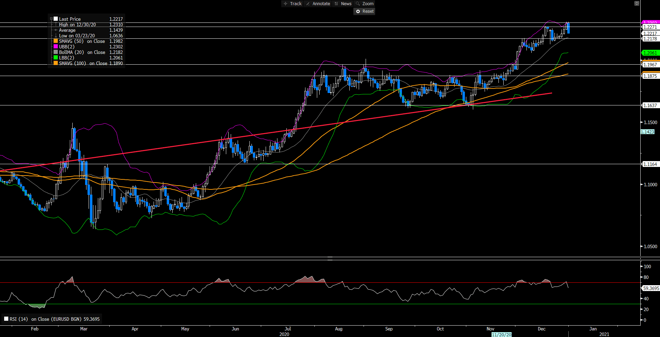Image resolution: width=660 pixels, height=337 pixels.
Task: Click the 1.1967 price level tag
Action: point(650,65)
